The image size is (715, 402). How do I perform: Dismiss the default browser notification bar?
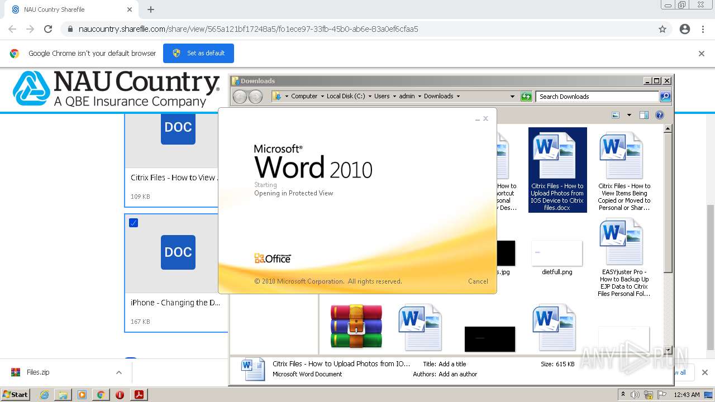coord(702,54)
